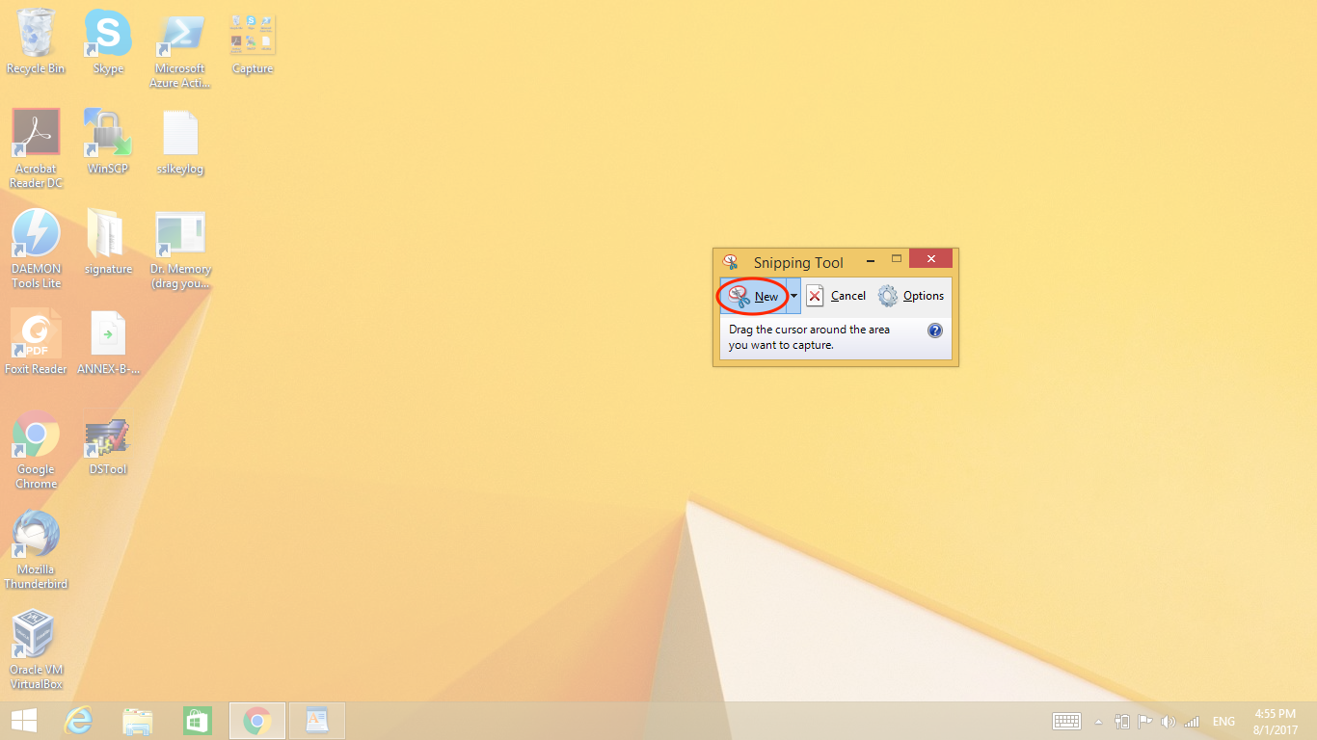
Task: Click the taskbar clock showing 4:55 PM
Action: [1275, 721]
